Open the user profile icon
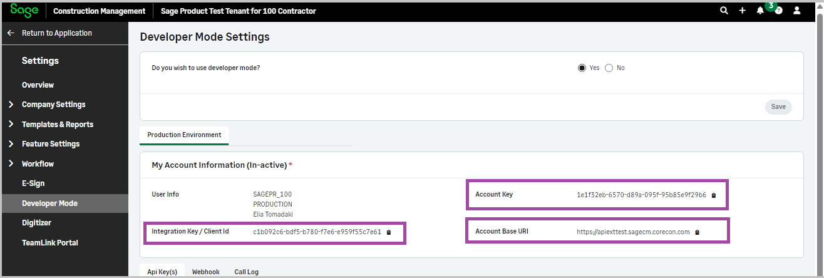This screenshot has height=278, width=824. click(797, 11)
